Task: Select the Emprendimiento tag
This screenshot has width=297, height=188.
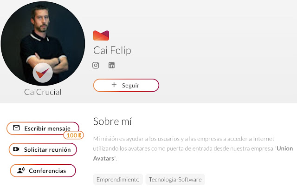Action: pyautogui.click(x=118, y=180)
